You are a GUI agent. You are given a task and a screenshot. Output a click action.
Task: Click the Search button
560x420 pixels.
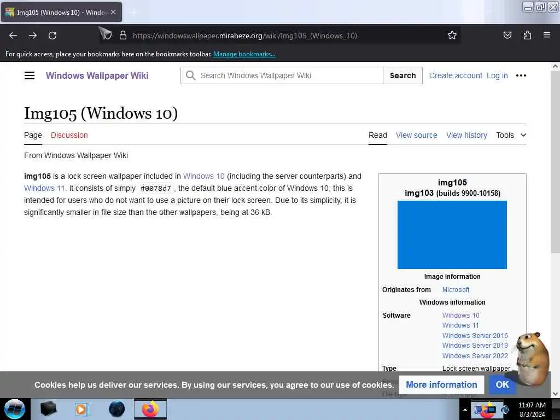[402, 75]
